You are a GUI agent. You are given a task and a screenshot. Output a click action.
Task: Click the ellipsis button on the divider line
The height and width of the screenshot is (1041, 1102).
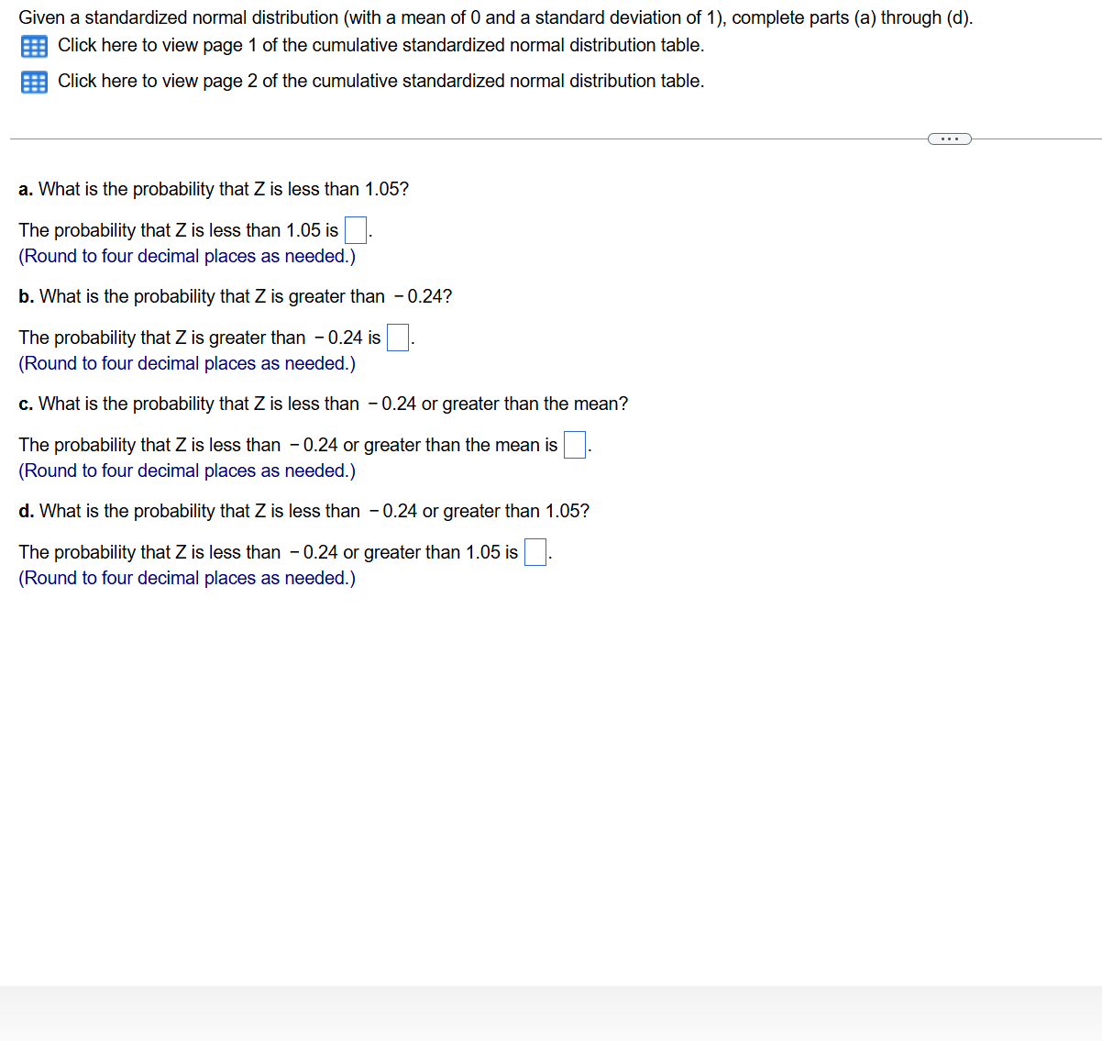pos(949,138)
